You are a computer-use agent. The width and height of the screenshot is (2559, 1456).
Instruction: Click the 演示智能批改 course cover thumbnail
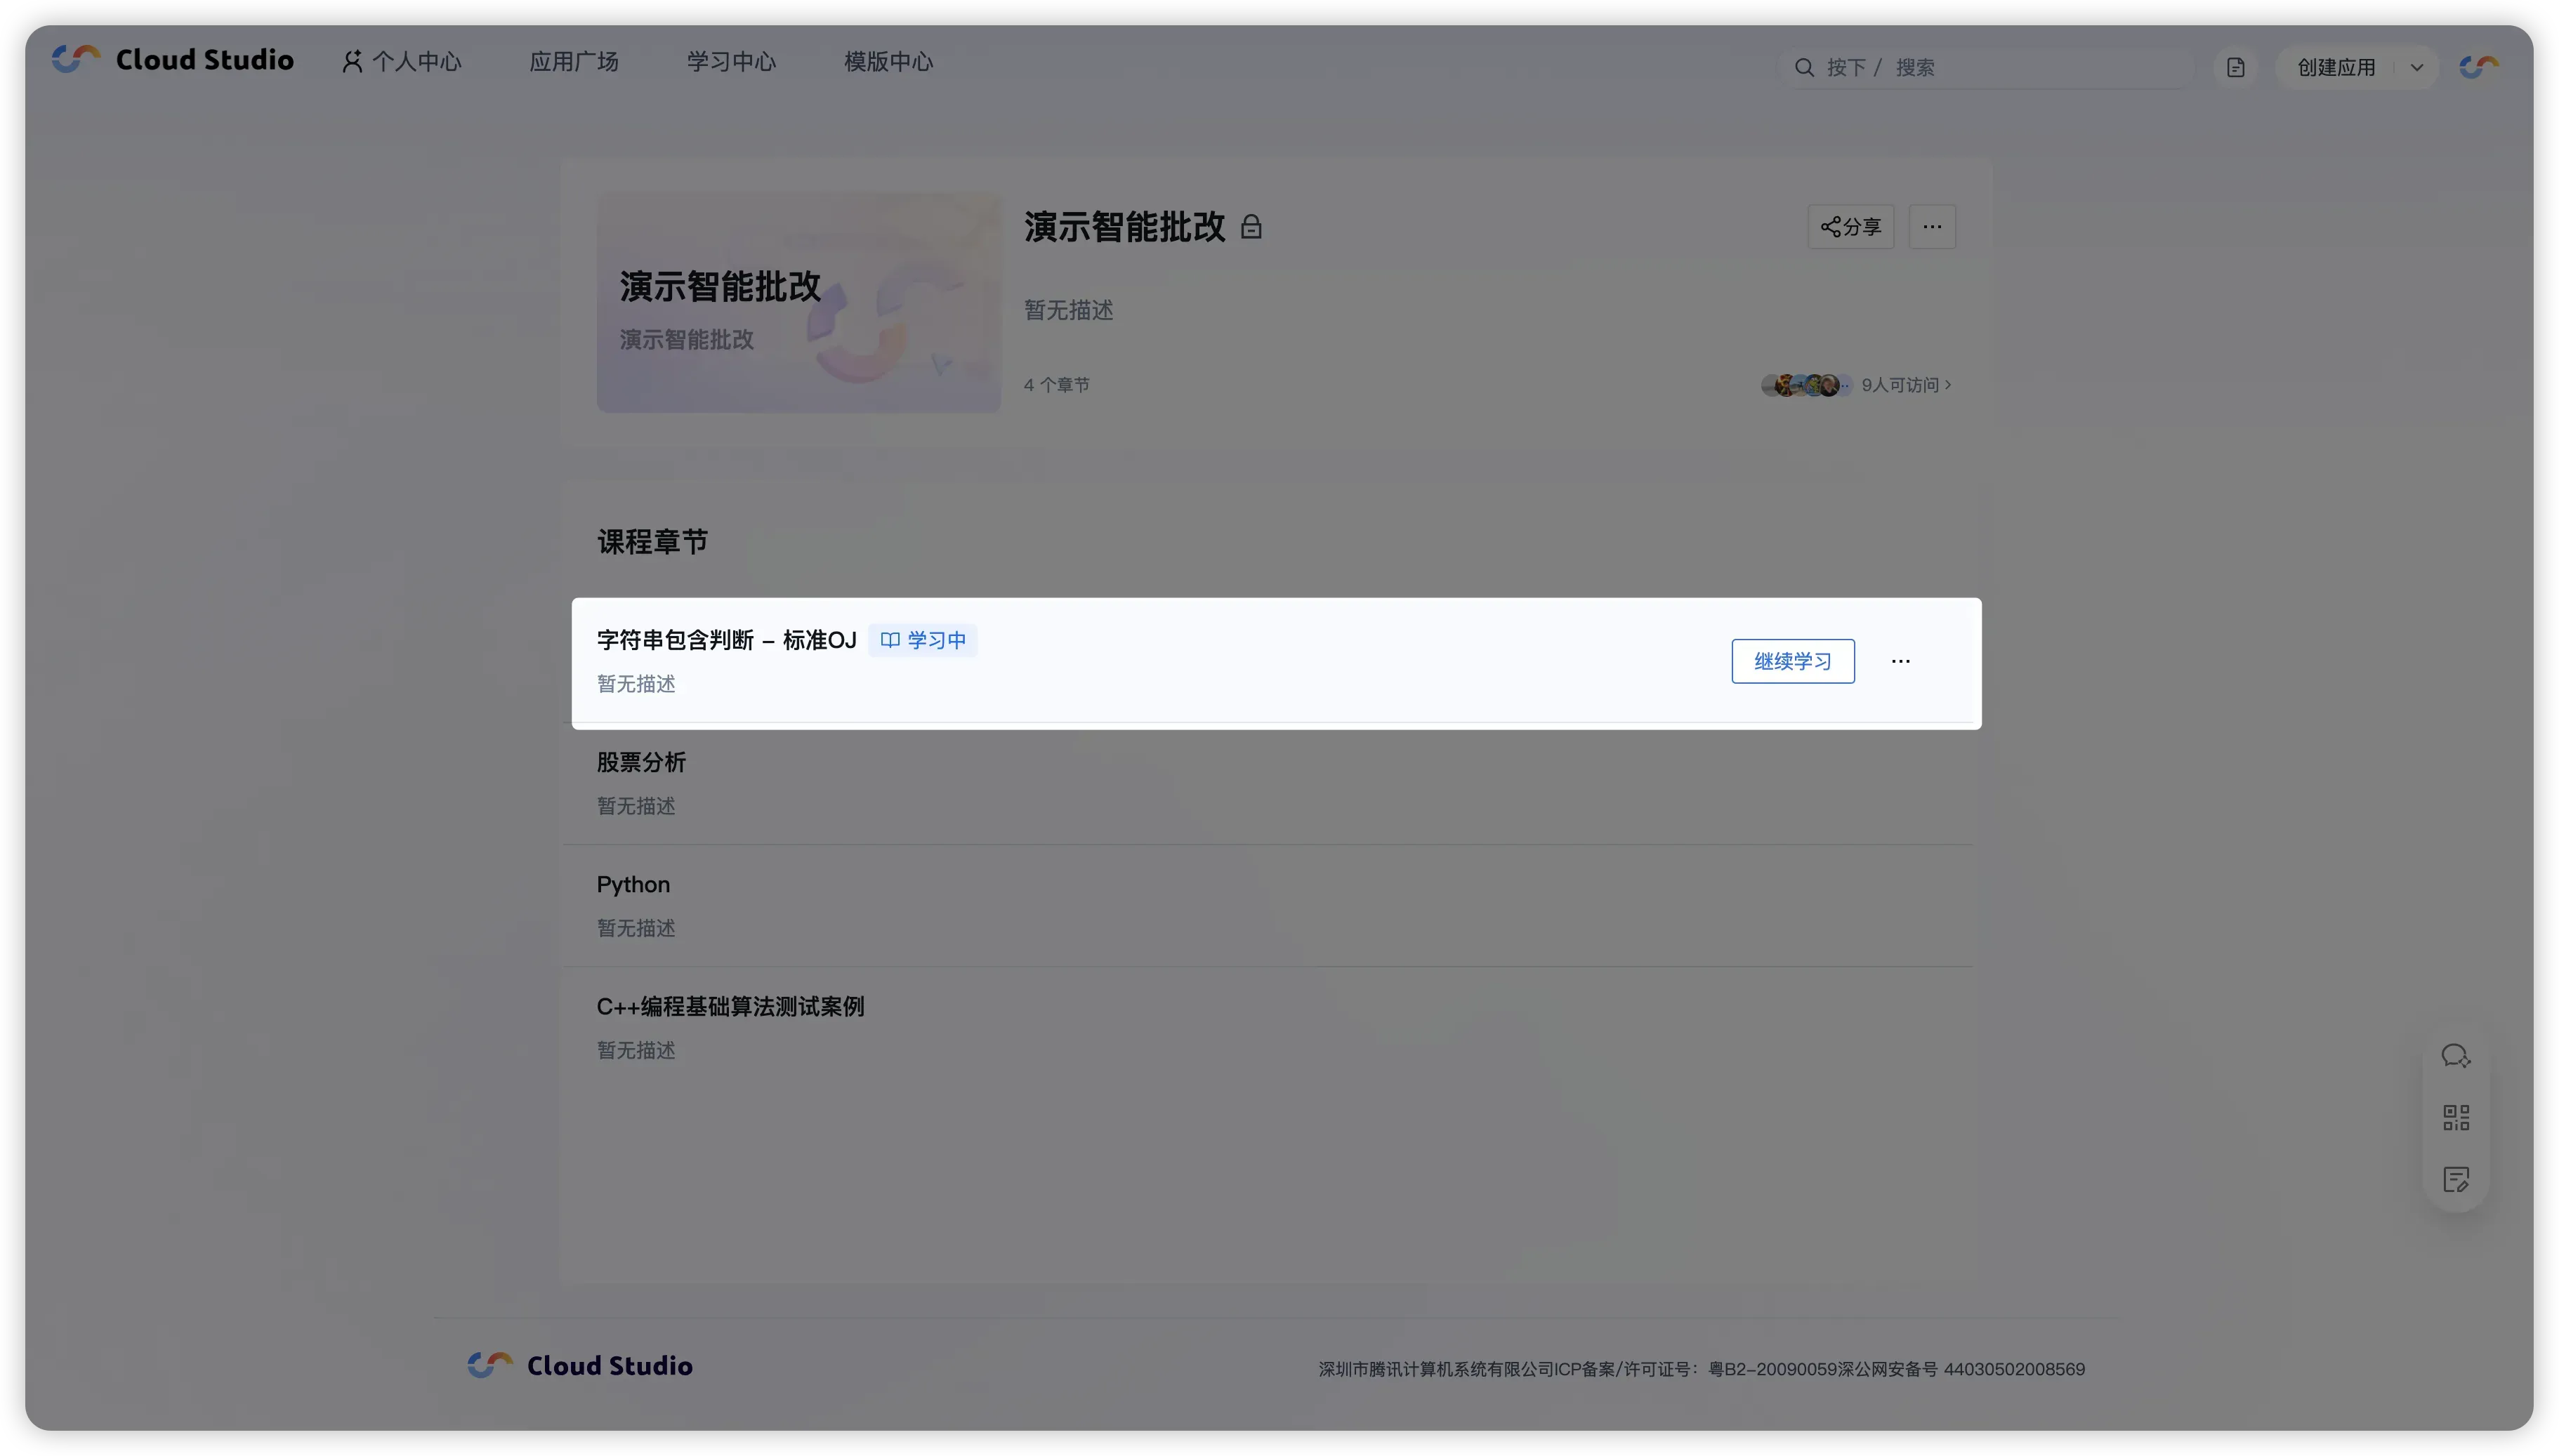coord(798,302)
